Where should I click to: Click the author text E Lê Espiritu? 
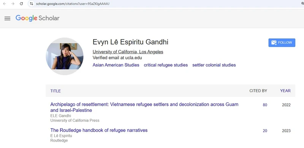coord(61,136)
